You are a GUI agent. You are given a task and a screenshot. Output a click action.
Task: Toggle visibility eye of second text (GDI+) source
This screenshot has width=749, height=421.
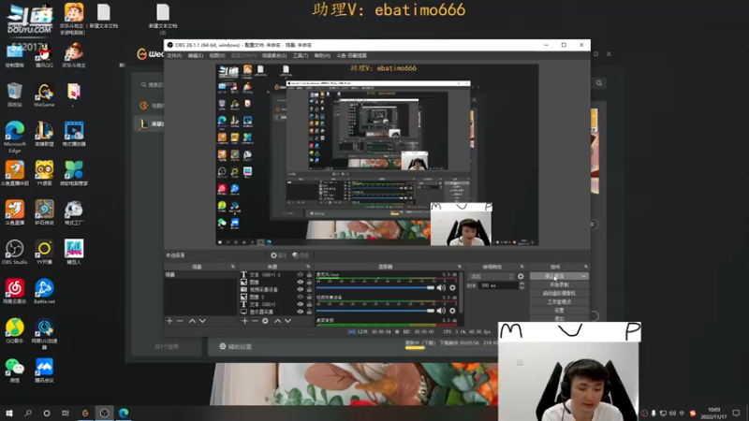point(300,304)
